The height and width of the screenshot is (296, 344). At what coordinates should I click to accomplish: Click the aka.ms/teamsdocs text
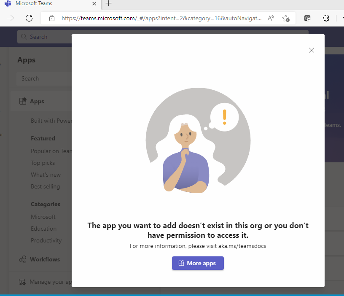tap(242, 246)
